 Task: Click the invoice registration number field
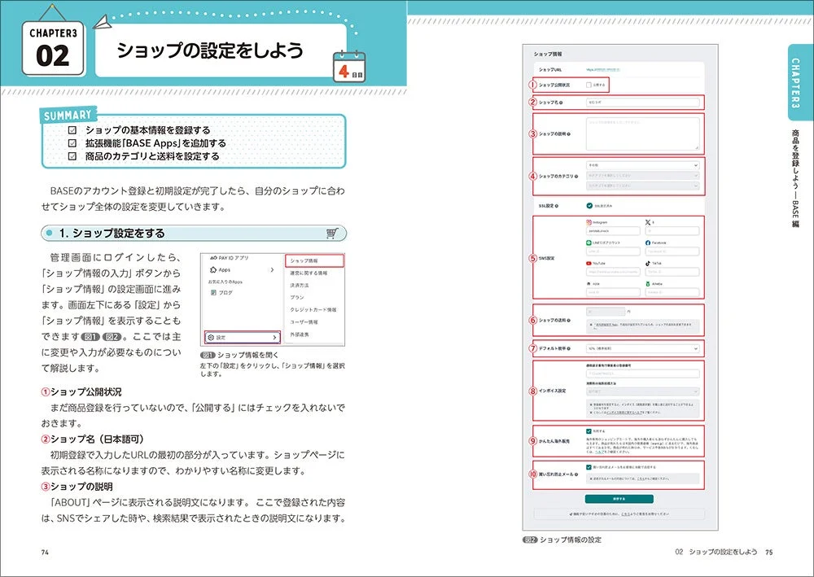(x=643, y=373)
